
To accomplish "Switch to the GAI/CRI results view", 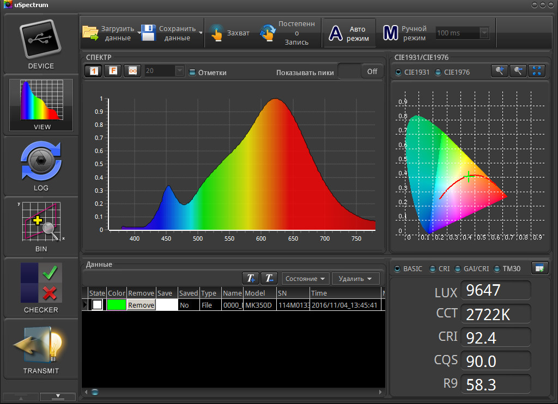I will pyautogui.click(x=457, y=269).
